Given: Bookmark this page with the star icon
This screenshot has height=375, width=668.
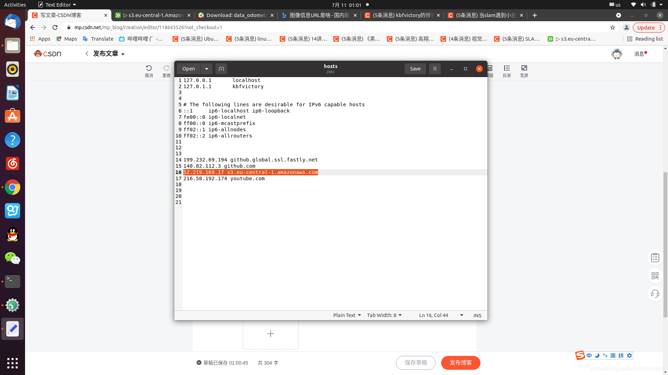Looking at the screenshot, I should (x=613, y=27).
